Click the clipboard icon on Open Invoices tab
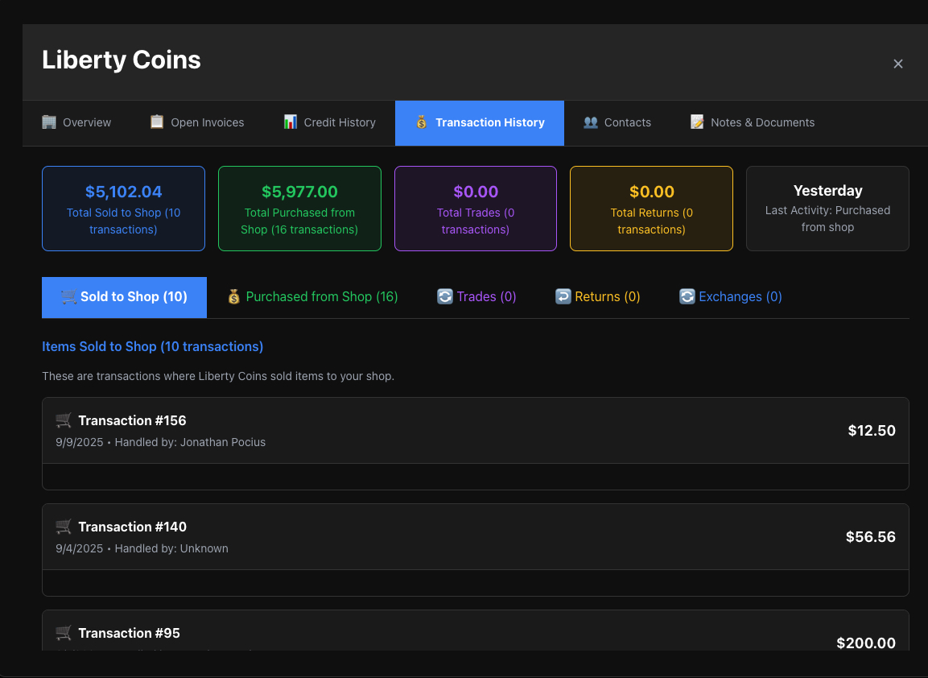Image resolution: width=928 pixels, height=678 pixels. [155, 122]
